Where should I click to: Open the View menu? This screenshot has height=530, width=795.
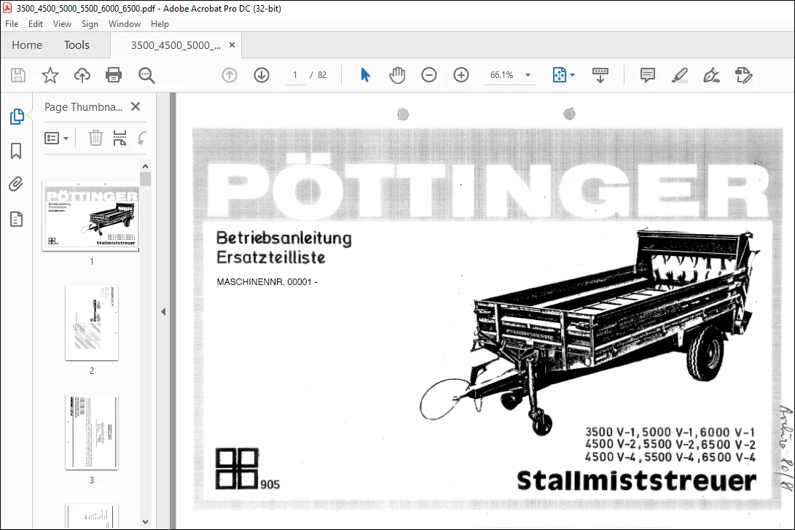(x=62, y=24)
